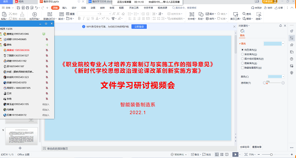Open the Design ribbon tab
Image resolution: width=296 pixels, height=158 pixels.
tap(74, 8)
